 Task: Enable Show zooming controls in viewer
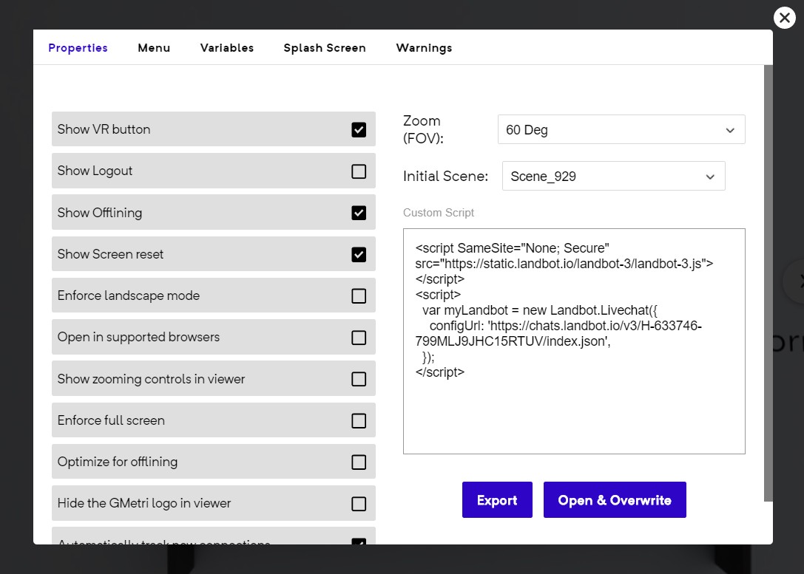tap(359, 379)
